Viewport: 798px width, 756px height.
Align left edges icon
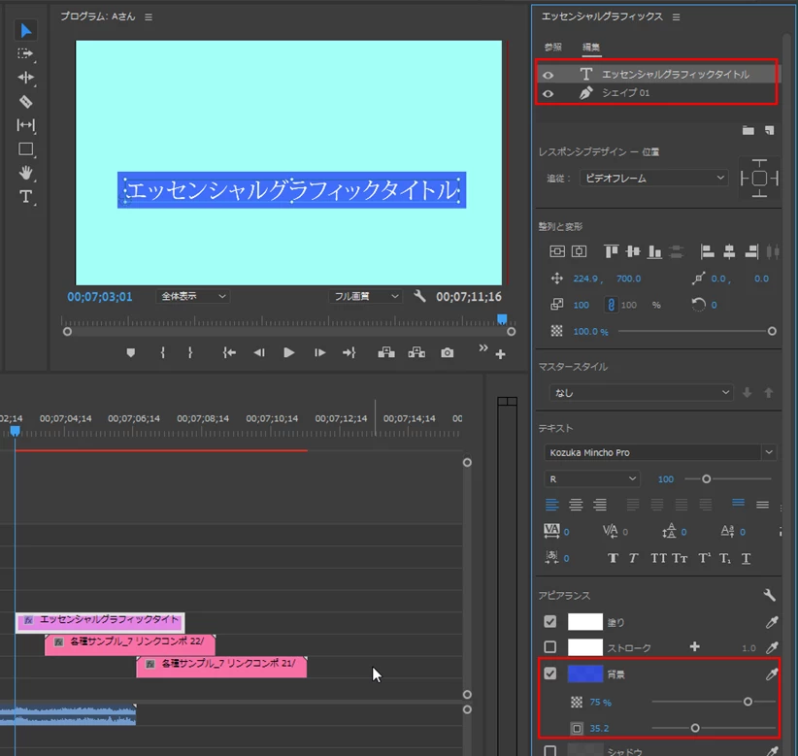pyautogui.click(x=707, y=251)
